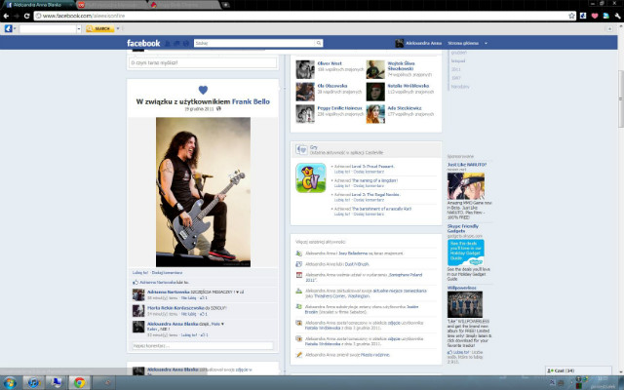Viewport: 624px width, 390px height.
Task: Click profile avatar thumbnail in Facebook header
Action: coord(399,43)
